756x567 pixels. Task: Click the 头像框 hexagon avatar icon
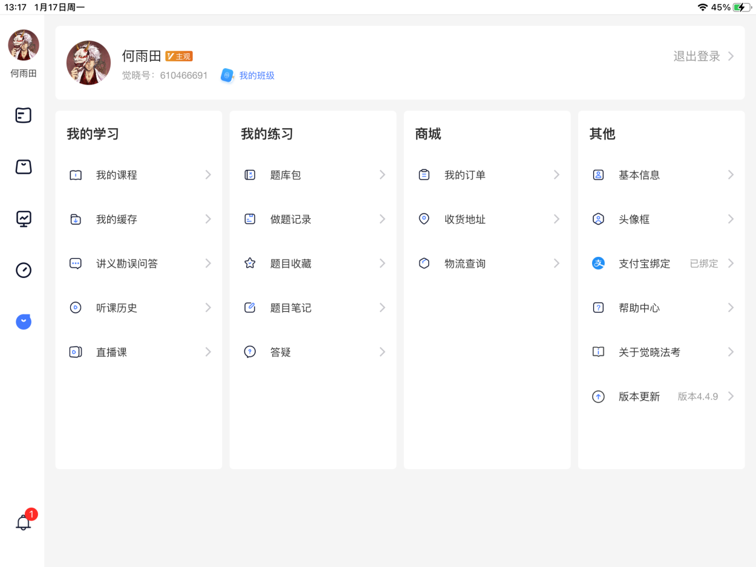[x=598, y=219]
